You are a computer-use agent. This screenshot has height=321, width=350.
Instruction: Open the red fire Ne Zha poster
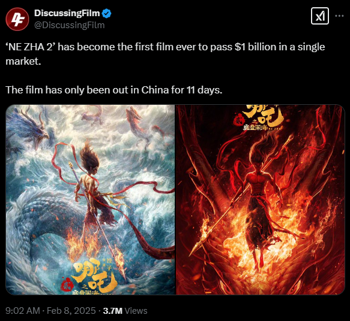[261, 199]
